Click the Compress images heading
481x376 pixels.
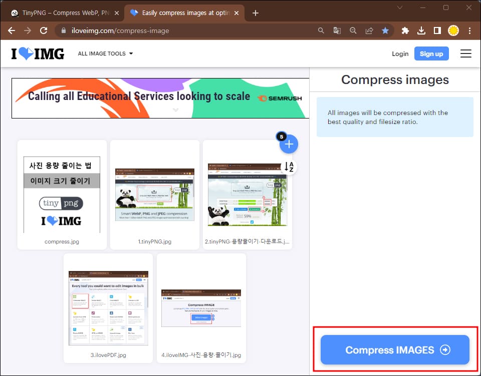point(395,79)
